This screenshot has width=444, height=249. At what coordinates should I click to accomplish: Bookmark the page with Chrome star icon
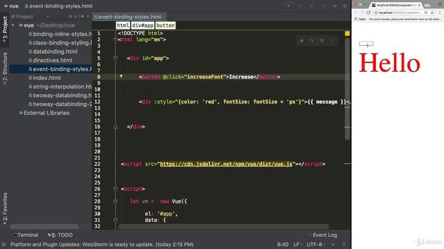tap(432, 12)
